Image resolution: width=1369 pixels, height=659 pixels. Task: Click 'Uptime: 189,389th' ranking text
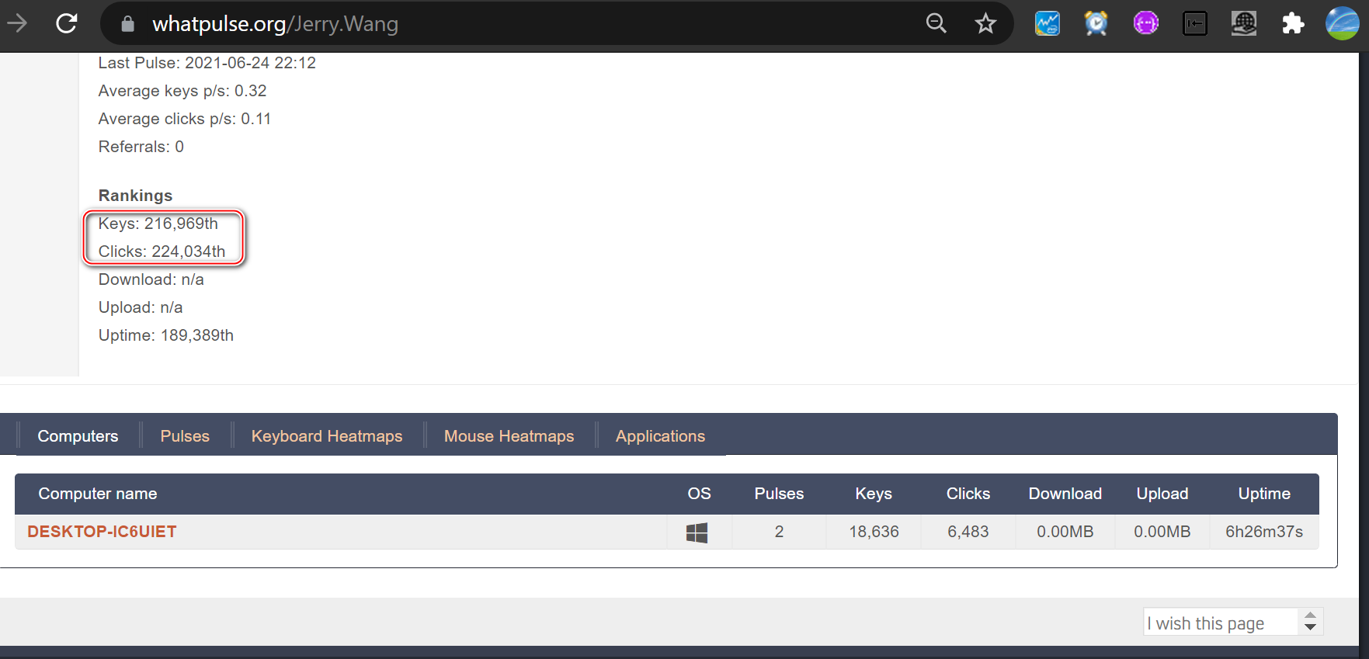(x=166, y=335)
